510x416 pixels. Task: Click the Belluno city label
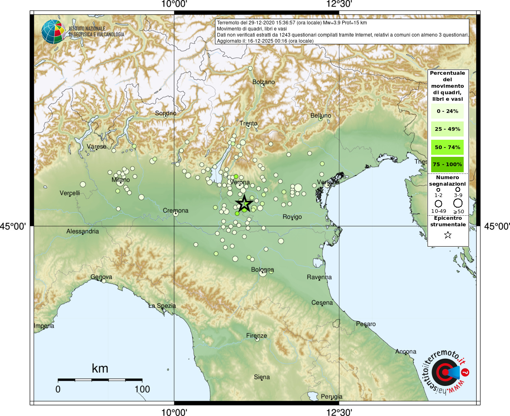[x=321, y=116]
